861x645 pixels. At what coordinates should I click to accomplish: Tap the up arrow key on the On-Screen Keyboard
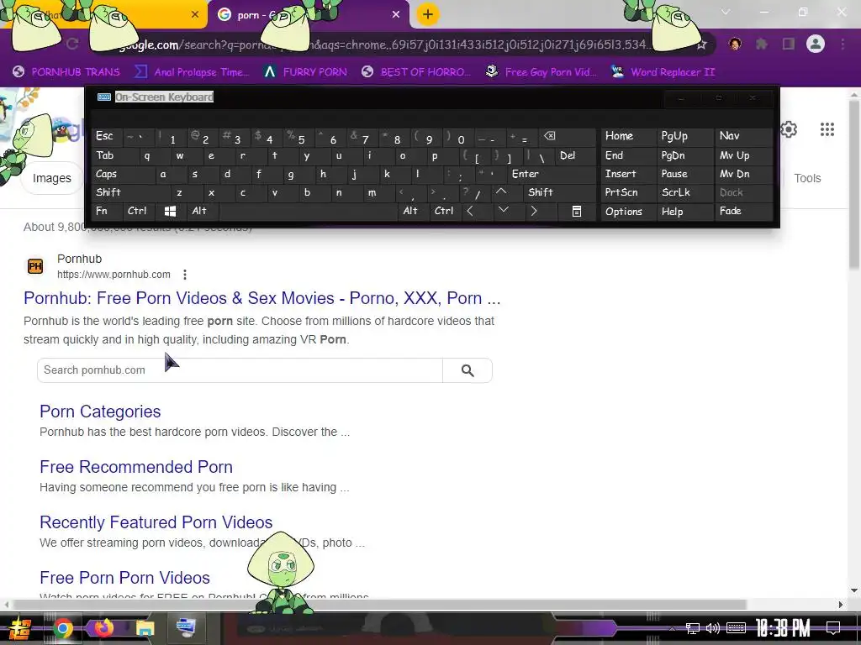click(501, 192)
